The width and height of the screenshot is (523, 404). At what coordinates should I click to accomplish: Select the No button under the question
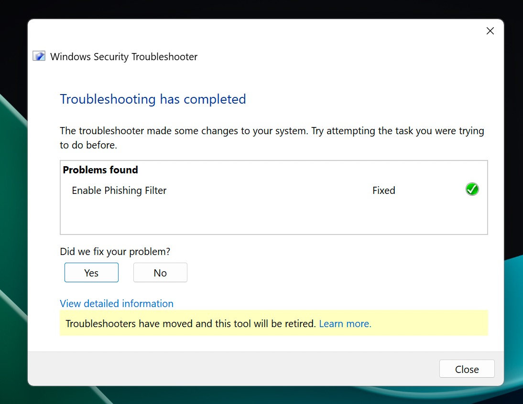(160, 272)
